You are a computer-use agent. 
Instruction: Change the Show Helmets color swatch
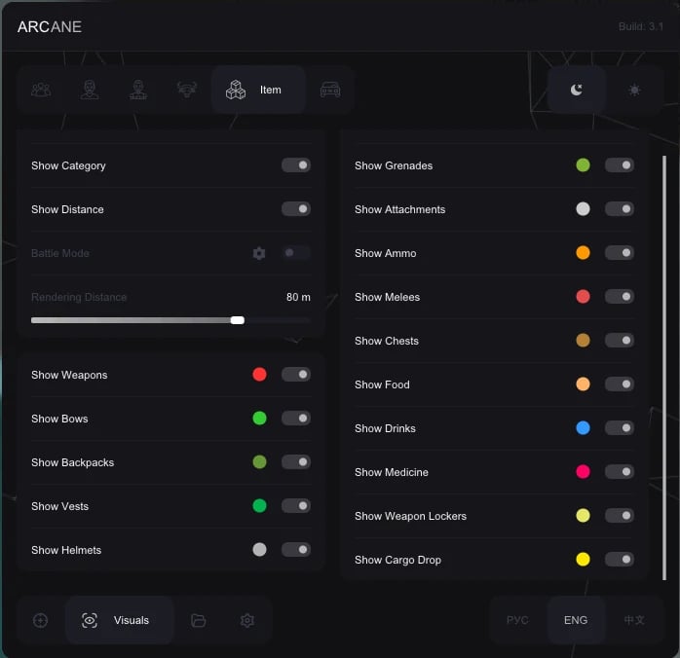(259, 550)
